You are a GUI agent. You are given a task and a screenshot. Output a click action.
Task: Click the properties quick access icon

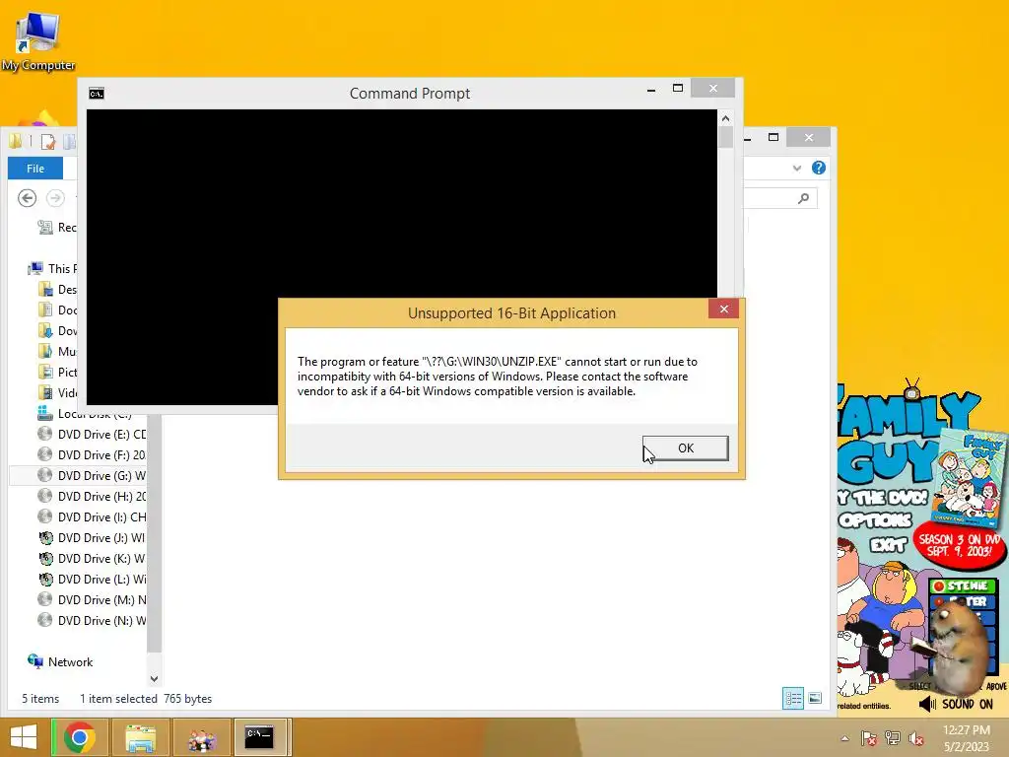[47, 141]
